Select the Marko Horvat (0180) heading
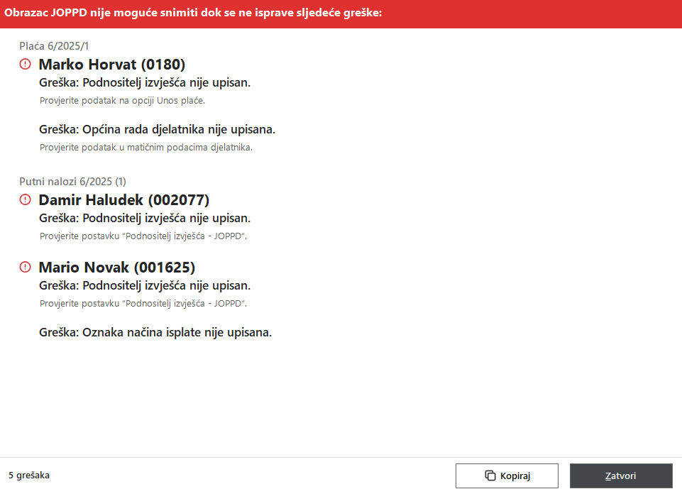The image size is (682, 489). click(111, 65)
